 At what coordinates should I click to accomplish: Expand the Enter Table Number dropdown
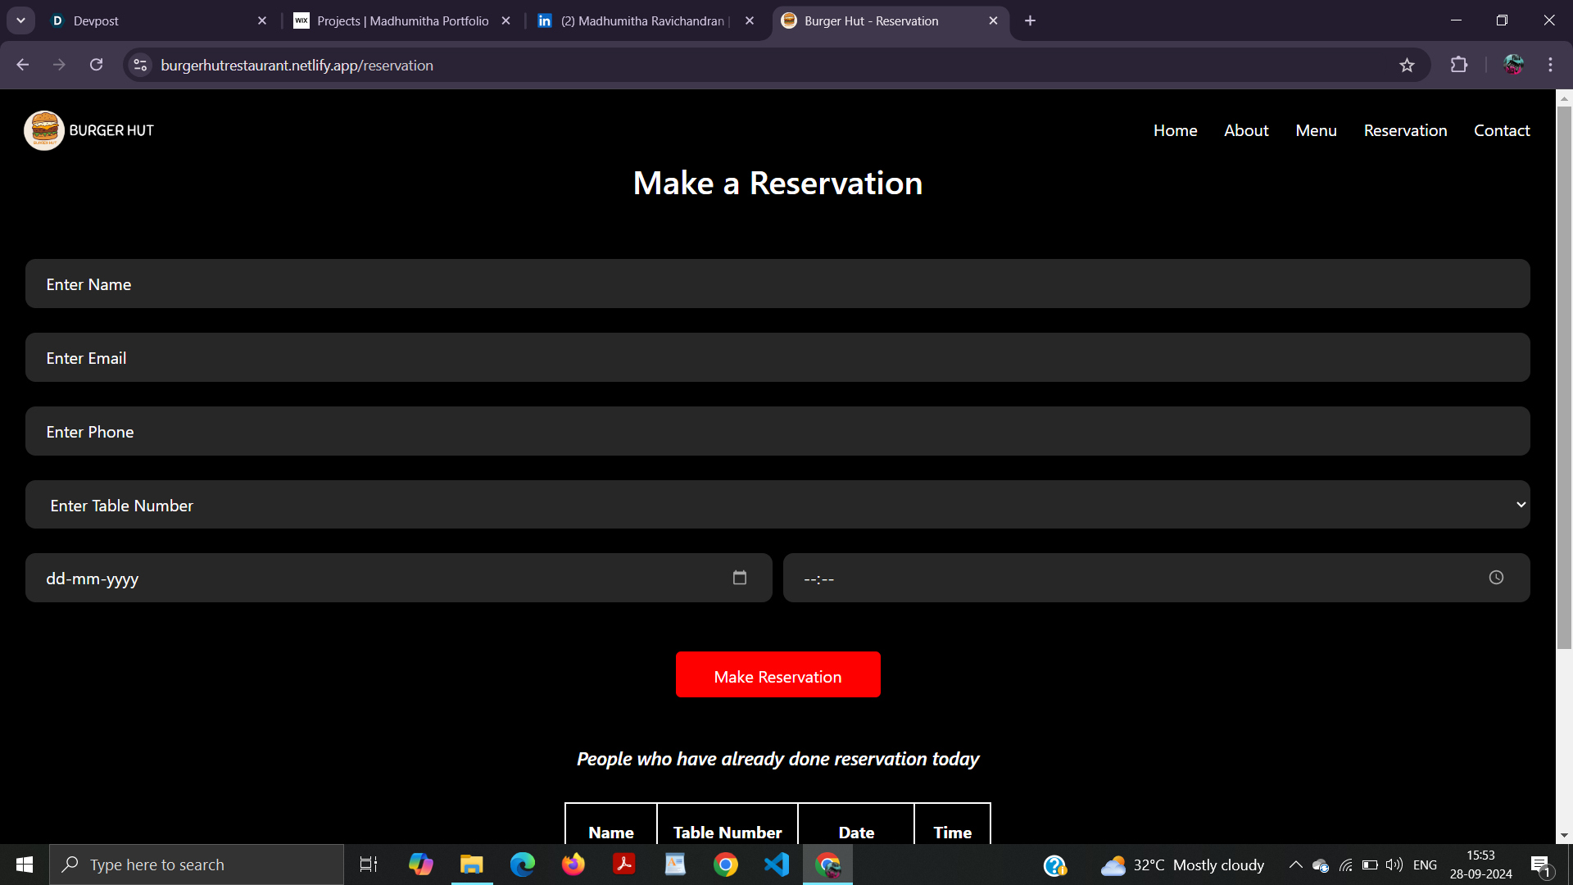click(x=777, y=505)
